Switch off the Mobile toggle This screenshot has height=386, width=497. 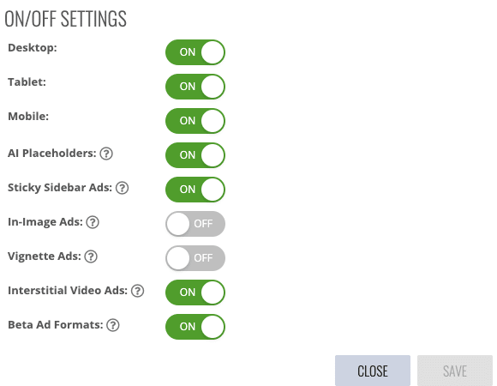(x=195, y=121)
